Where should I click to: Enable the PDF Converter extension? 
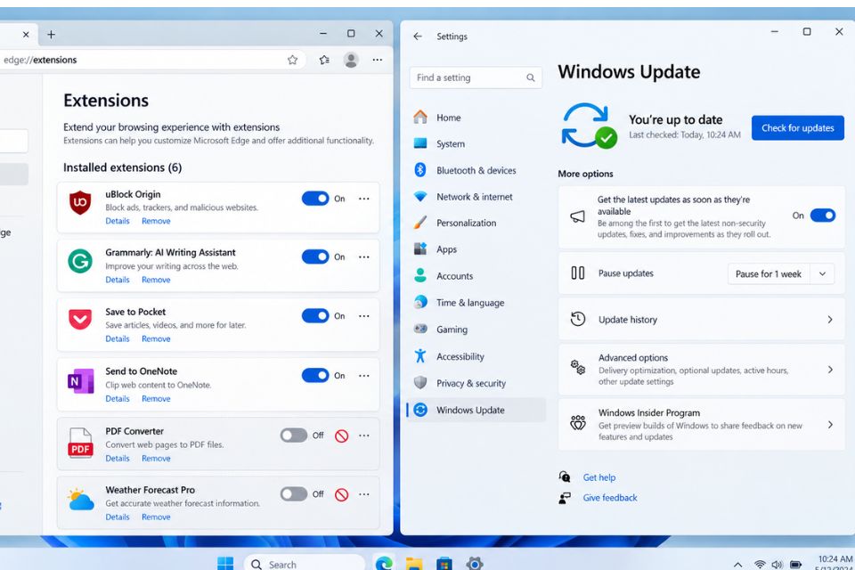tap(294, 436)
